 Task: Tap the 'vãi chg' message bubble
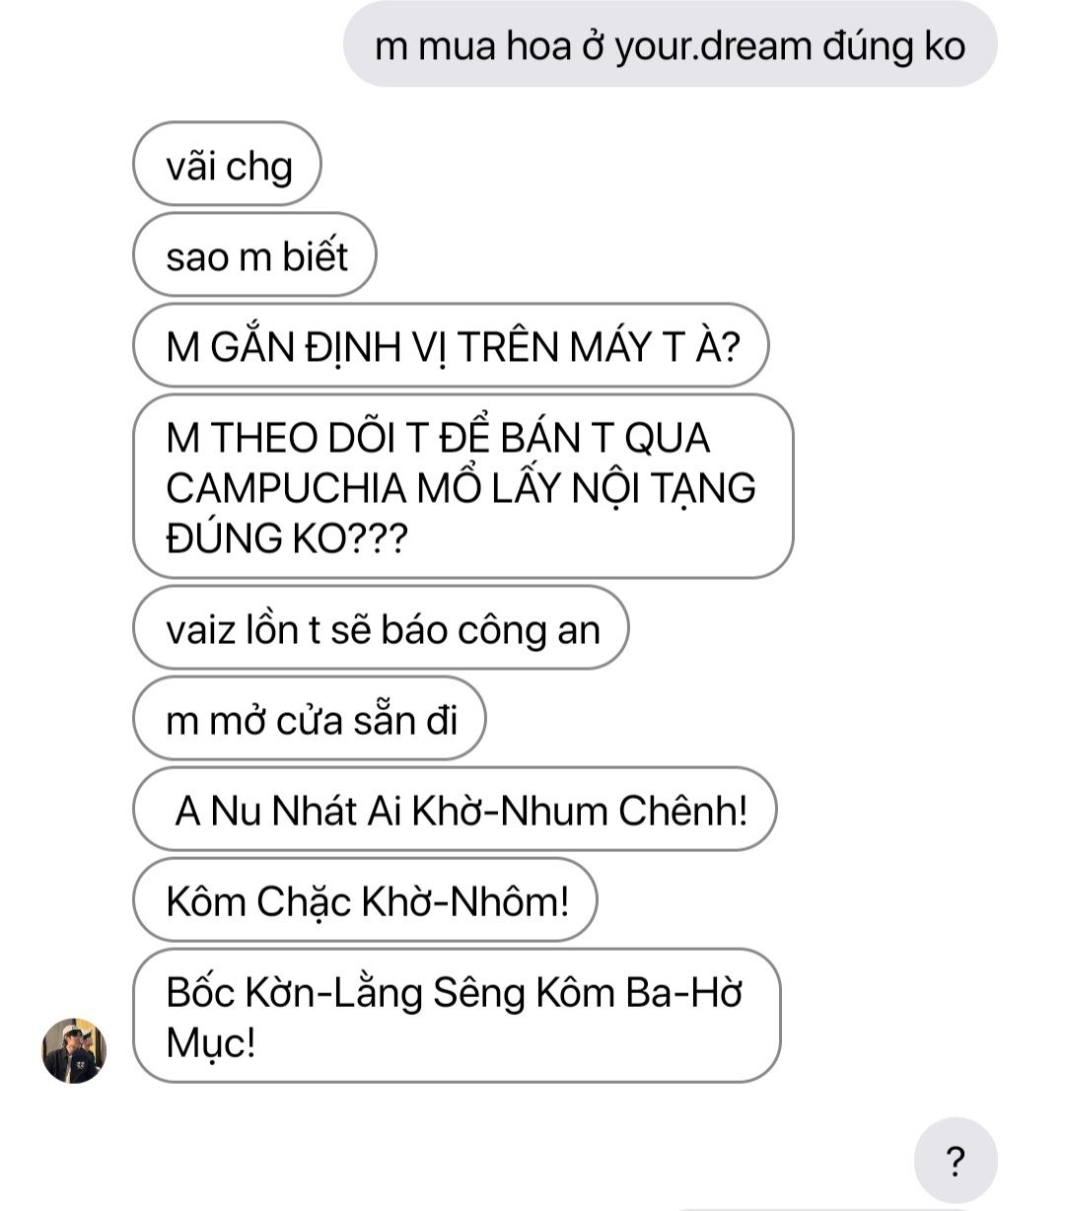(228, 165)
